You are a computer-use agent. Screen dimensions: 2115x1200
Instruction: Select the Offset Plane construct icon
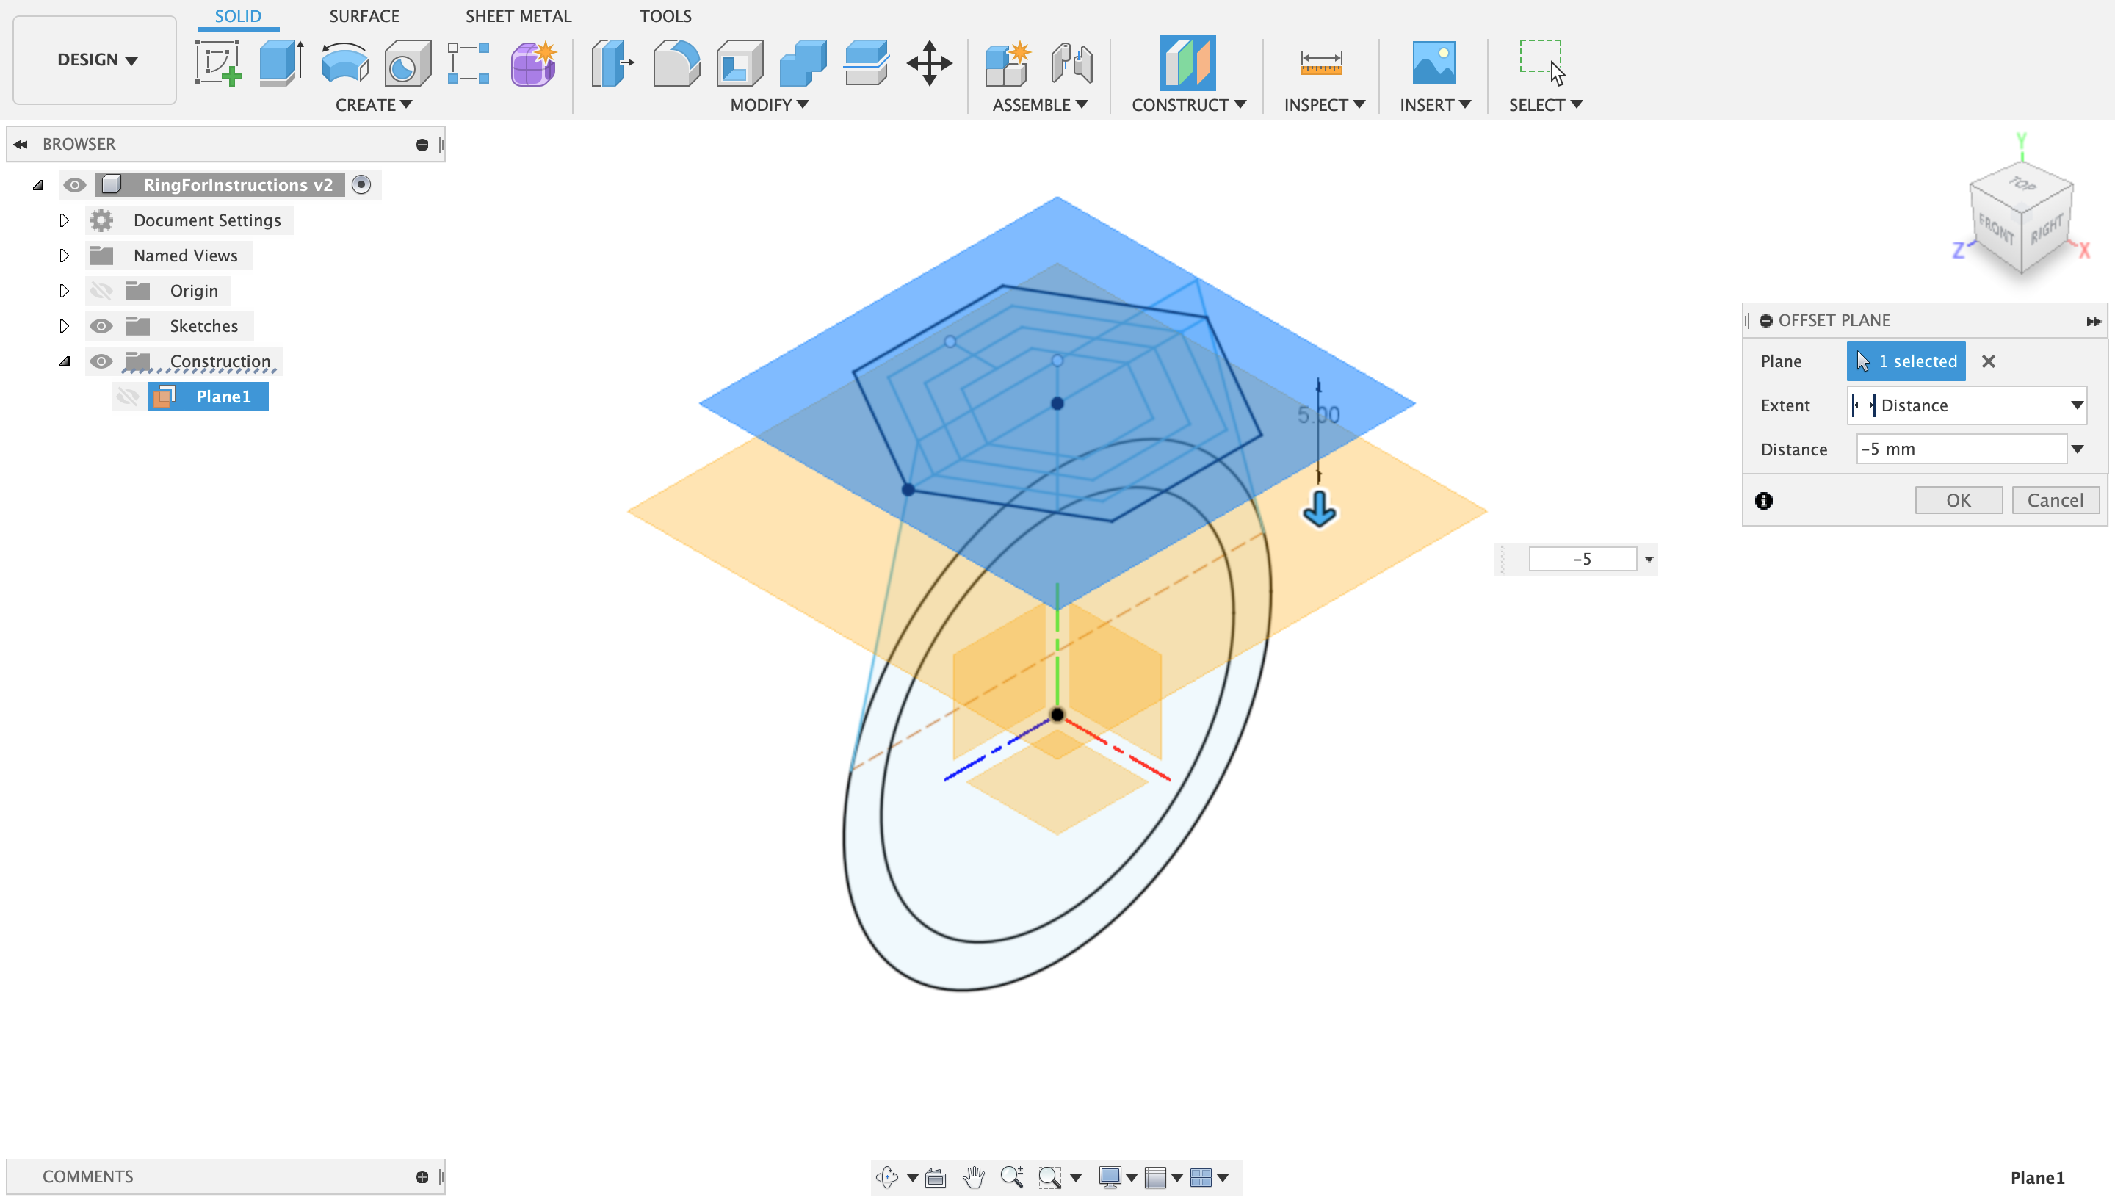click(1187, 62)
